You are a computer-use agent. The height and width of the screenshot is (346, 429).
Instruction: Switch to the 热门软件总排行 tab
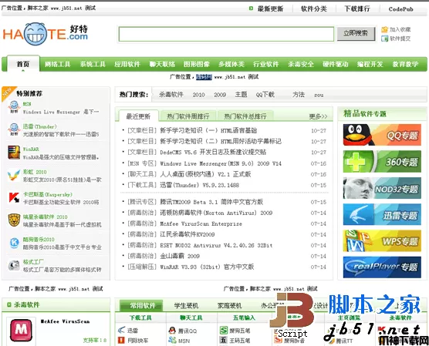245,116
